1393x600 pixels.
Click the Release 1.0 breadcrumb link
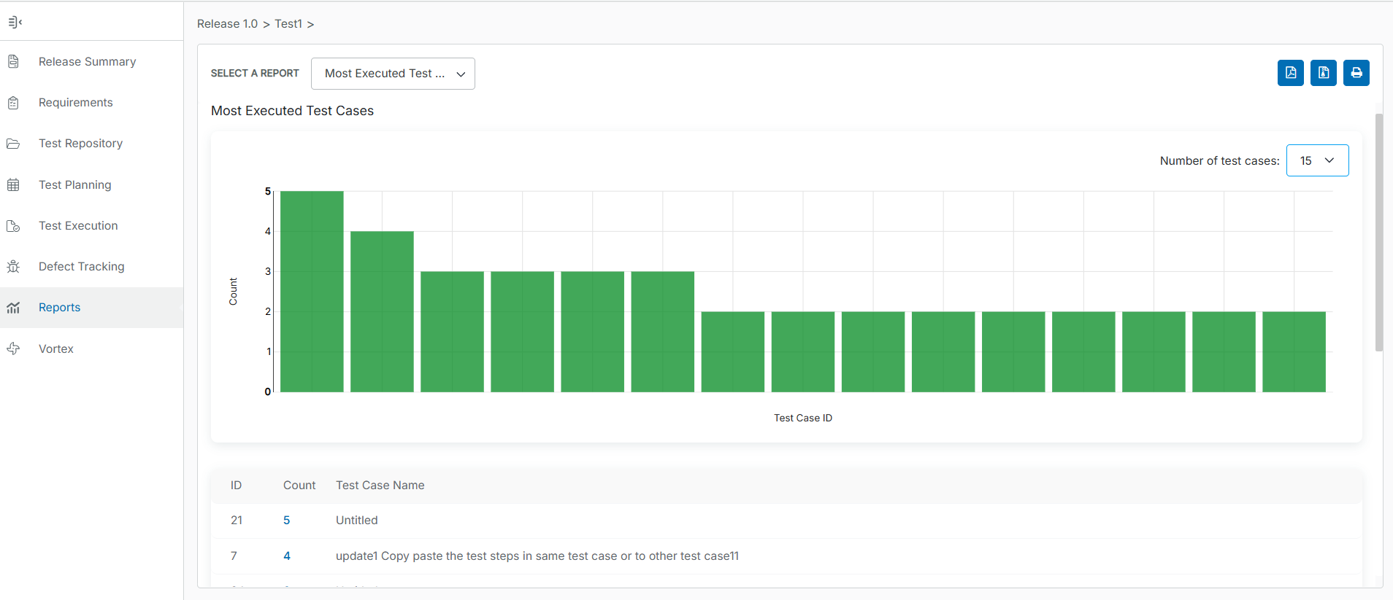click(x=227, y=24)
